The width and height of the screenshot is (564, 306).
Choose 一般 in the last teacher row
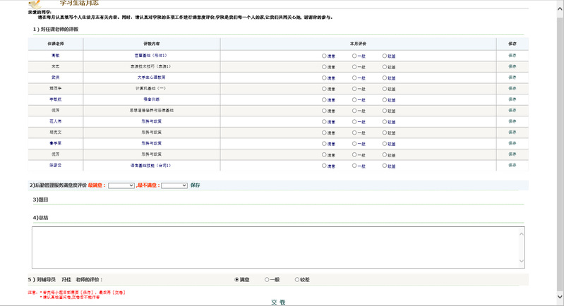pos(354,166)
